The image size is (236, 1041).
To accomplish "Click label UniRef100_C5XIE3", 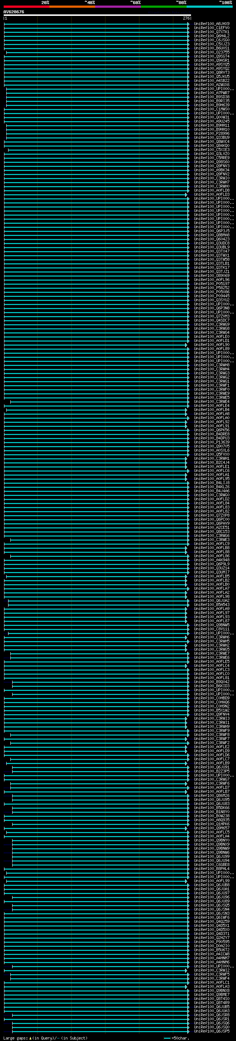I will 212,150.
